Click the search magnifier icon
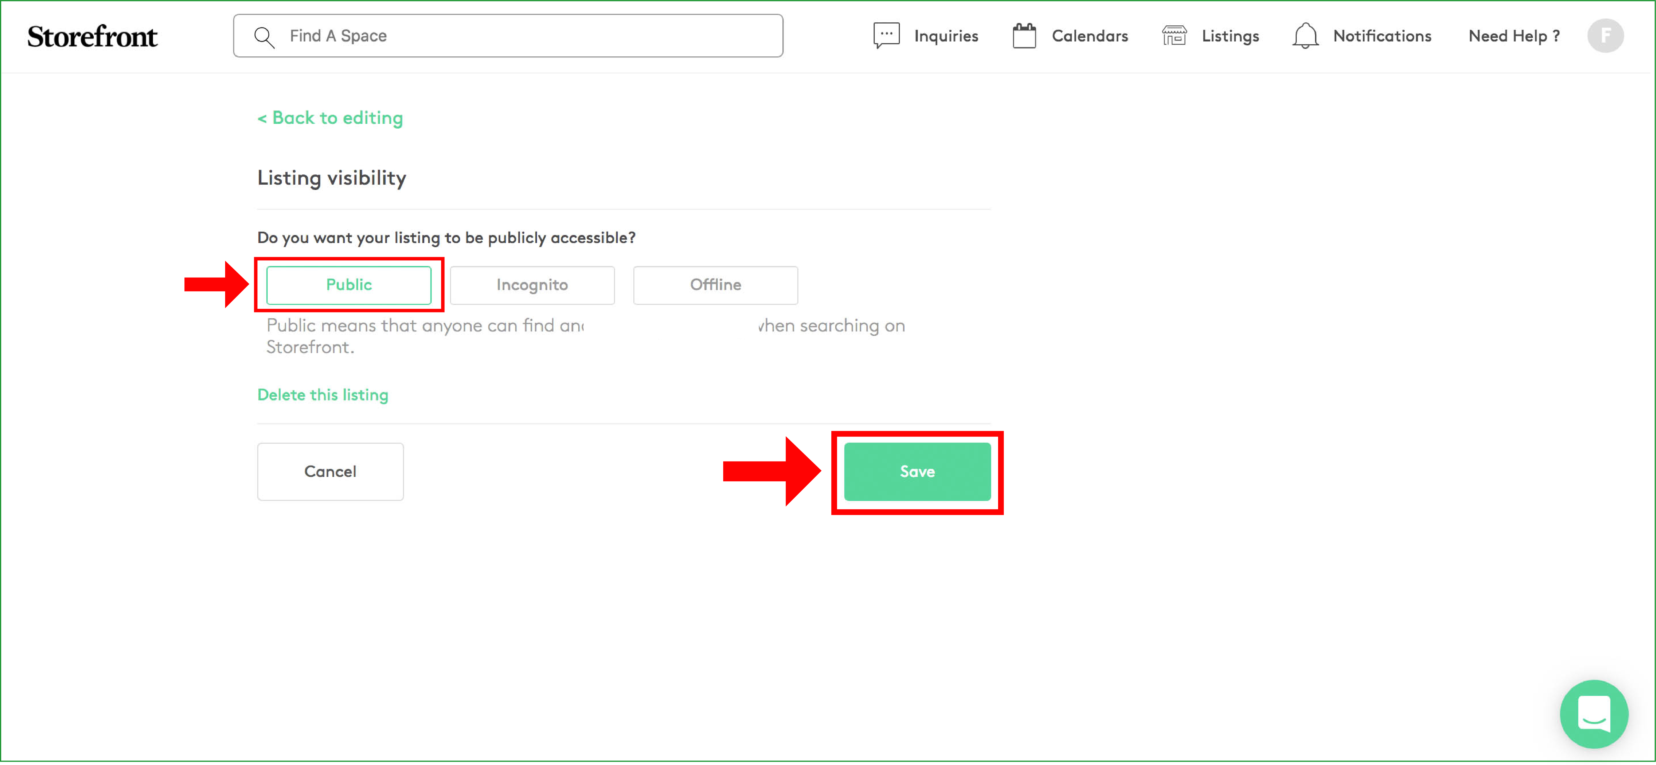Viewport: 1656px width, 765px height. (x=264, y=37)
